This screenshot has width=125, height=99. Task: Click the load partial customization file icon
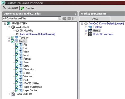(64, 19)
